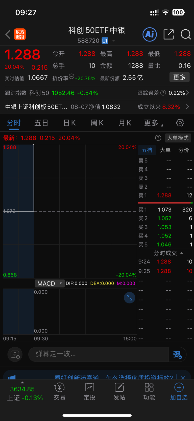Open the MACD indicator dropdown
The width and height of the screenshot is (194, 421).
click(x=49, y=284)
